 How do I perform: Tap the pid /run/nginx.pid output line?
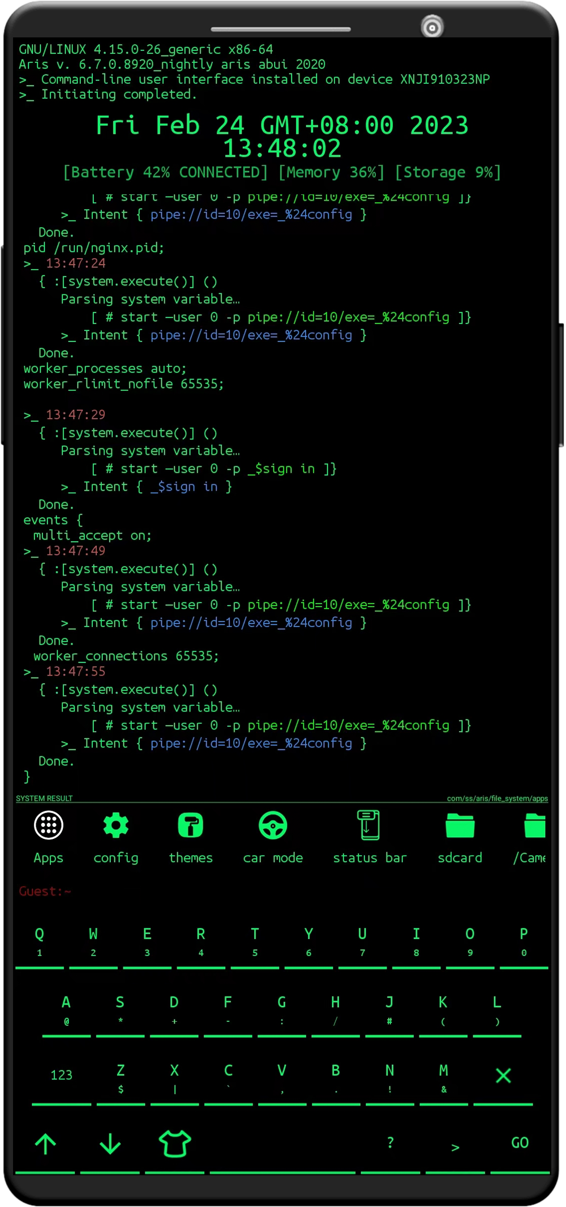pos(93,248)
